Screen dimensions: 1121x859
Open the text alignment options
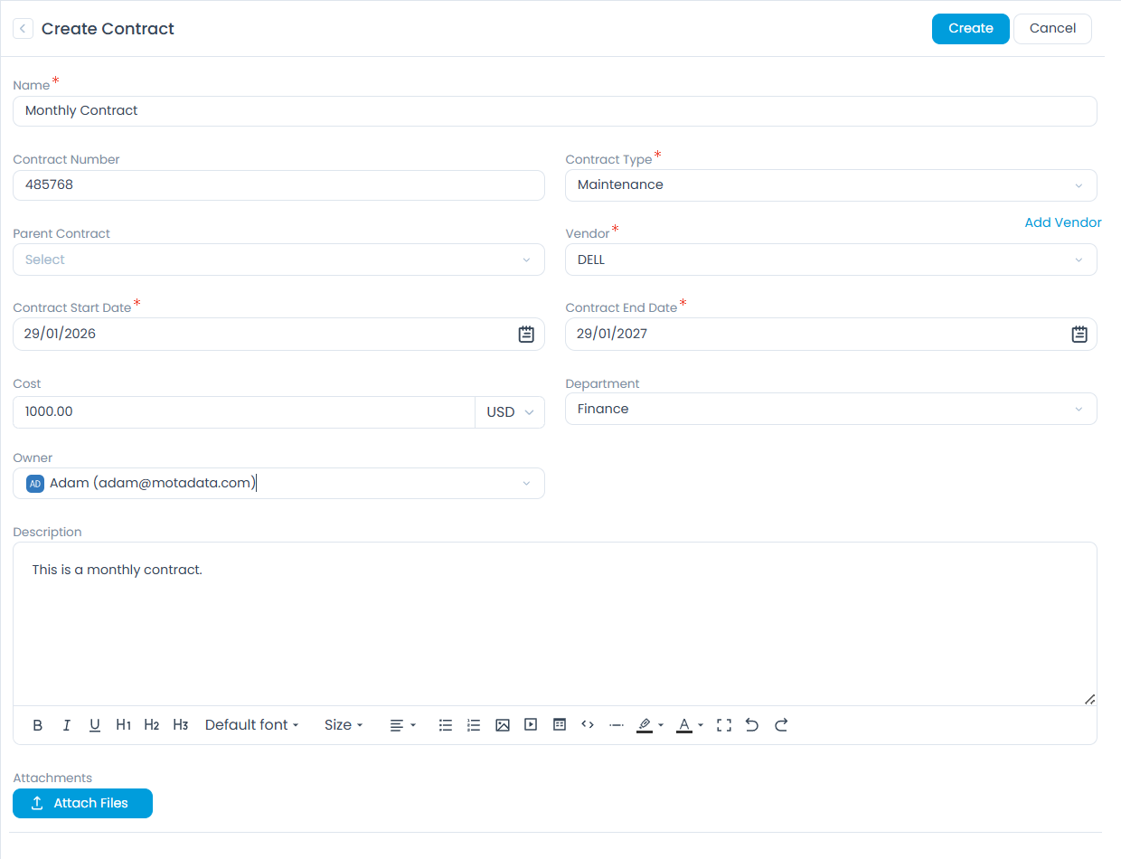402,724
